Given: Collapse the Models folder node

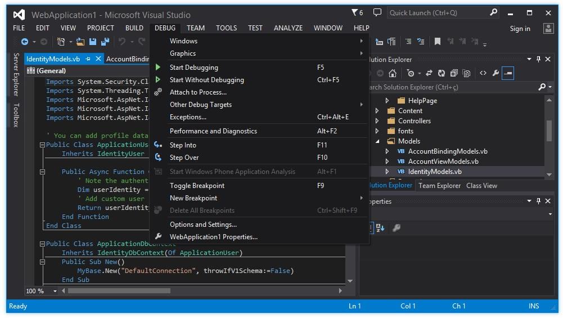Looking at the screenshot, I should pos(377,141).
